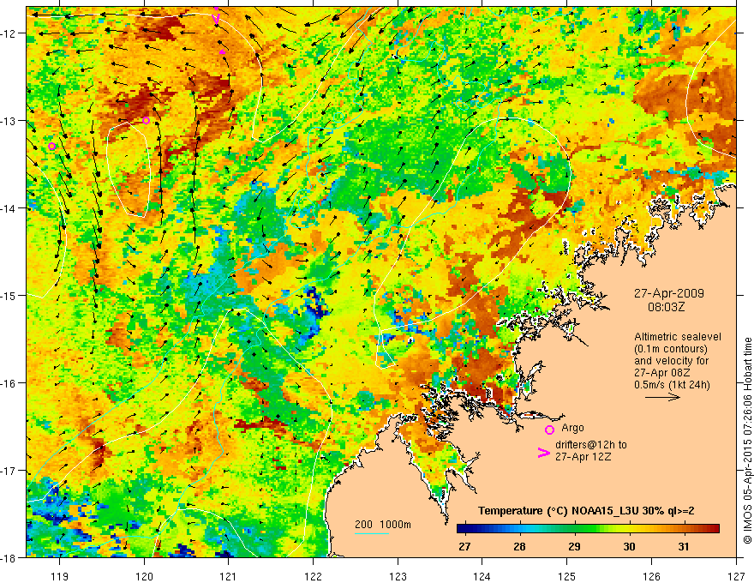Click the '0.5m/s (1kt 24h)' label
Image resolution: width=754 pixels, height=583 pixels.
pos(672,385)
